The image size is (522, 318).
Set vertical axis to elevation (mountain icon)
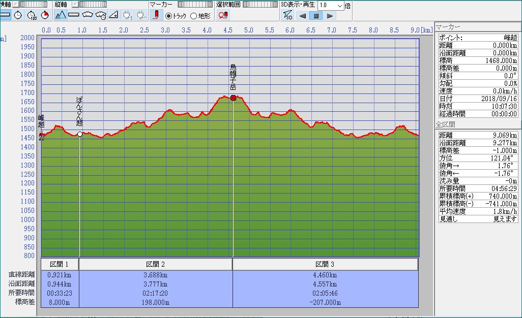tap(60, 15)
